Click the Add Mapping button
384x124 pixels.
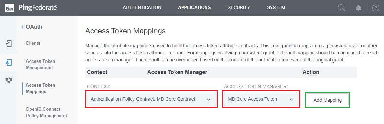pos(327,100)
